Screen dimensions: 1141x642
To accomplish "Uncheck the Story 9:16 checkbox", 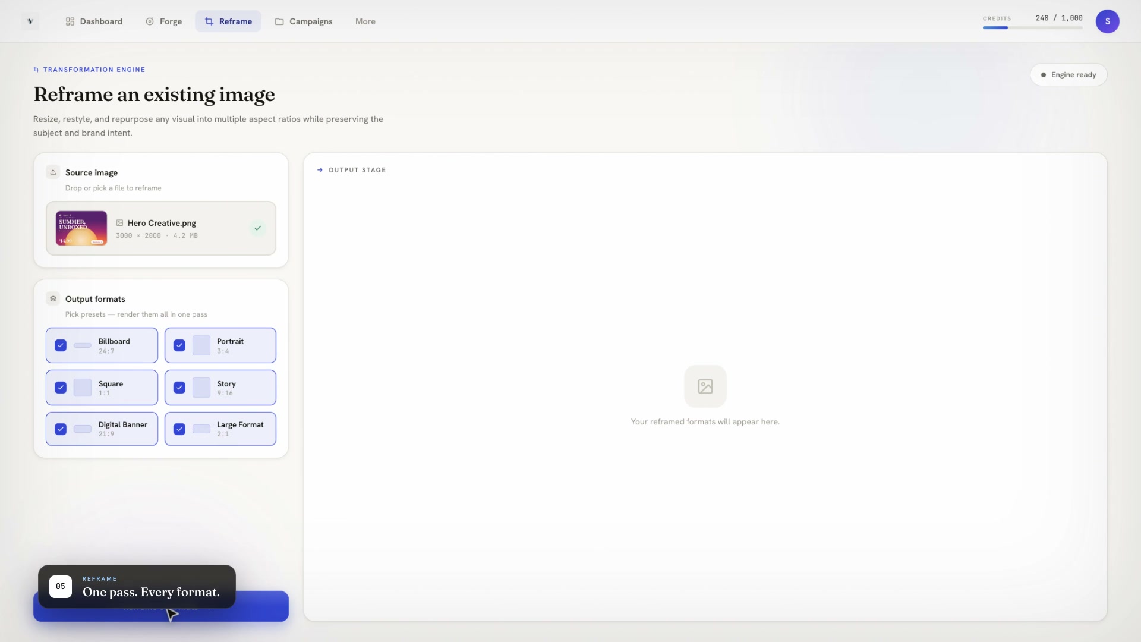I will [179, 388].
